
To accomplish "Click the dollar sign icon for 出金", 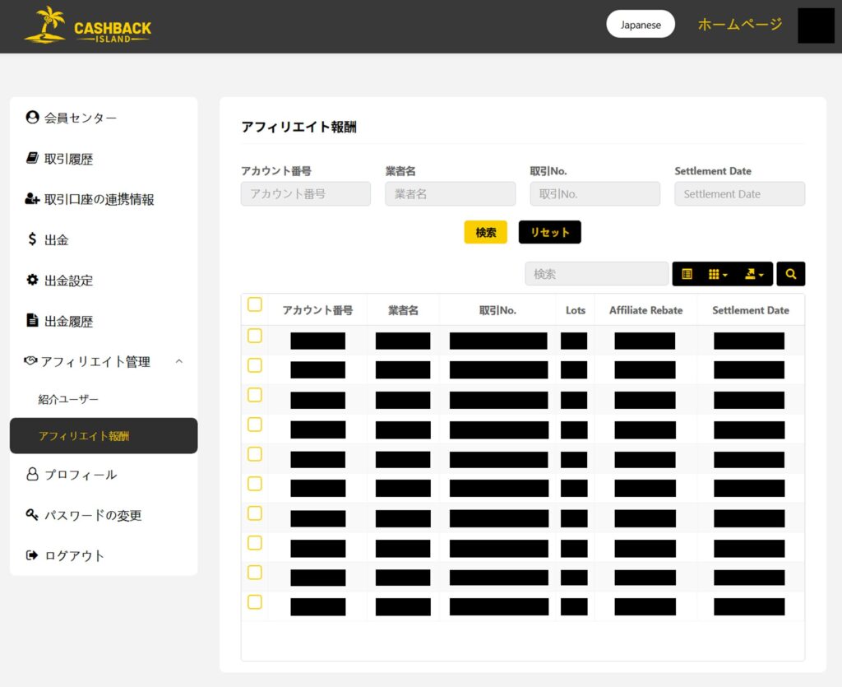I will click(x=32, y=239).
